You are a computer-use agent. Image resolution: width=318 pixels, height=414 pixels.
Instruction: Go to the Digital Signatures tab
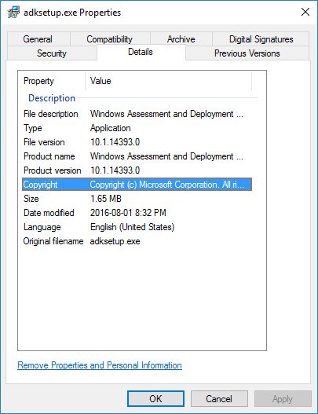point(261,39)
